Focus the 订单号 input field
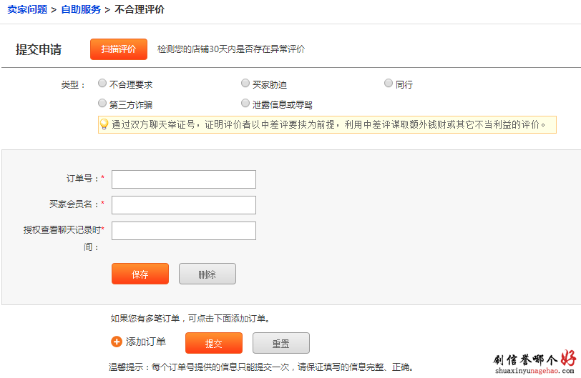Viewport: 581px width, 378px height. point(184,179)
